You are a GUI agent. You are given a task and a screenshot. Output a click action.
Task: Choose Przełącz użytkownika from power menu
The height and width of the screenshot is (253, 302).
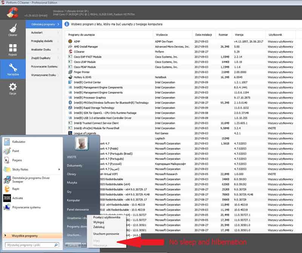[106, 217]
